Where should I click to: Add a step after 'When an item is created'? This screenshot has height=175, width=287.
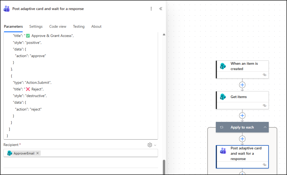coord(242,85)
